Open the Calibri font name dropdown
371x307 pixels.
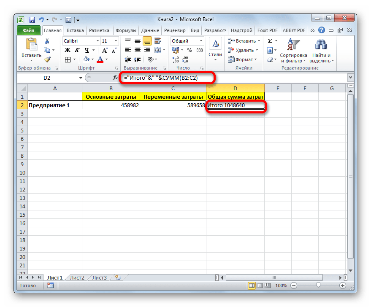(97, 41)
